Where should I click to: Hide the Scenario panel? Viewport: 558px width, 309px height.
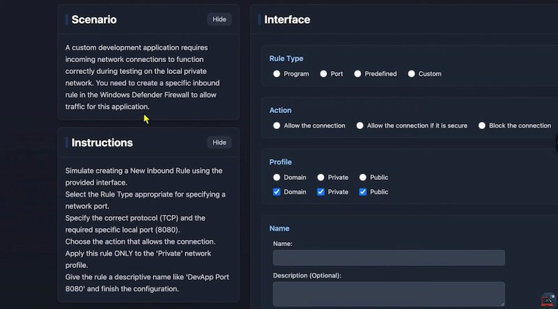tap(219, 20)
